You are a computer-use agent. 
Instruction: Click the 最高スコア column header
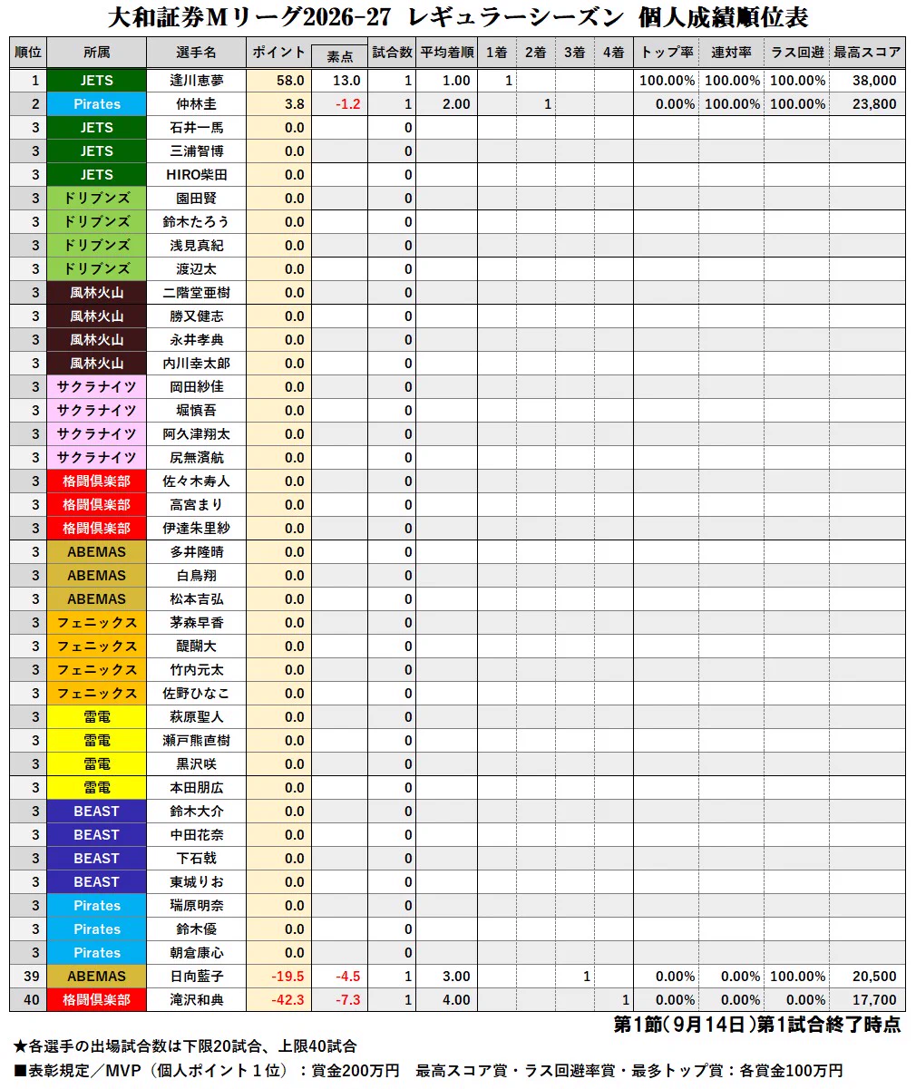click(868, 53)
